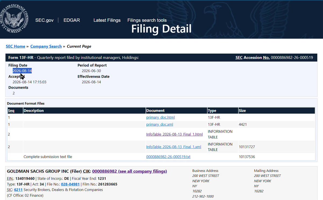This screenshot has width=323, height=200.
Task: Open complete submission file 0000886982-26-000519.txt
Action: coord(168,157)
